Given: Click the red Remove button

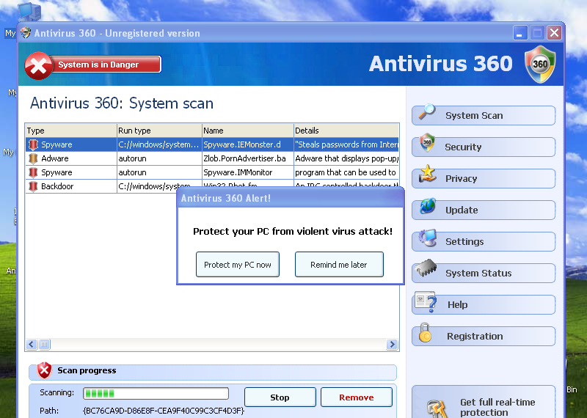Looking at the screenshot, I should pyautogui.click(x=357, y=397).
